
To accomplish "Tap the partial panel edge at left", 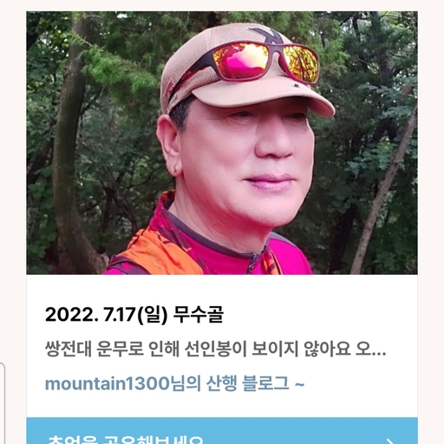I will (x=3, y=403).
